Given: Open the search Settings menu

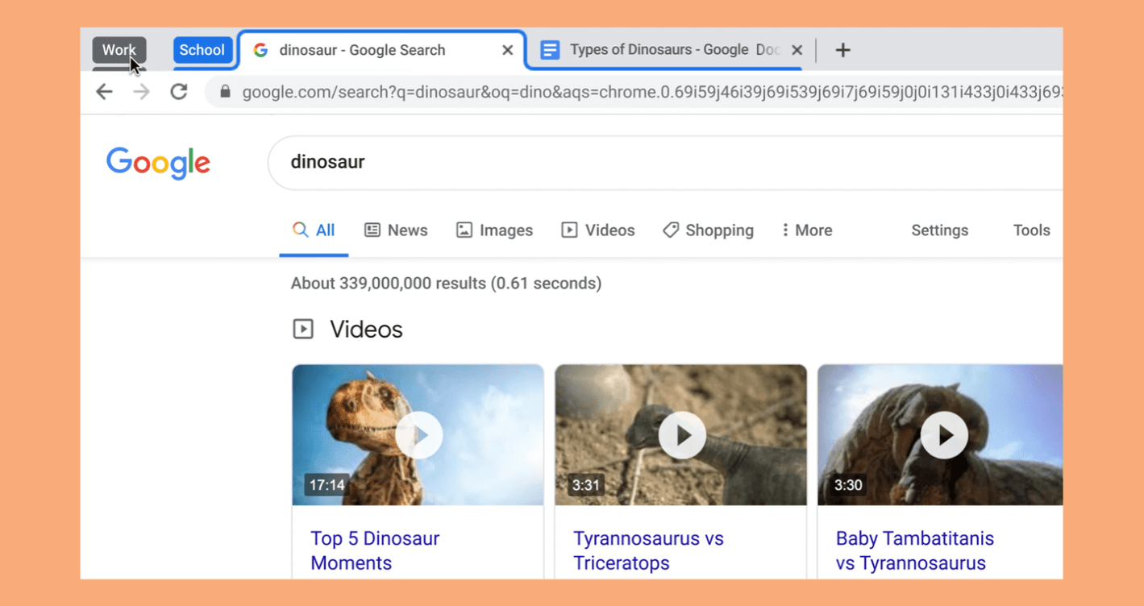Looking at the screenshot, I should point(939,230).
